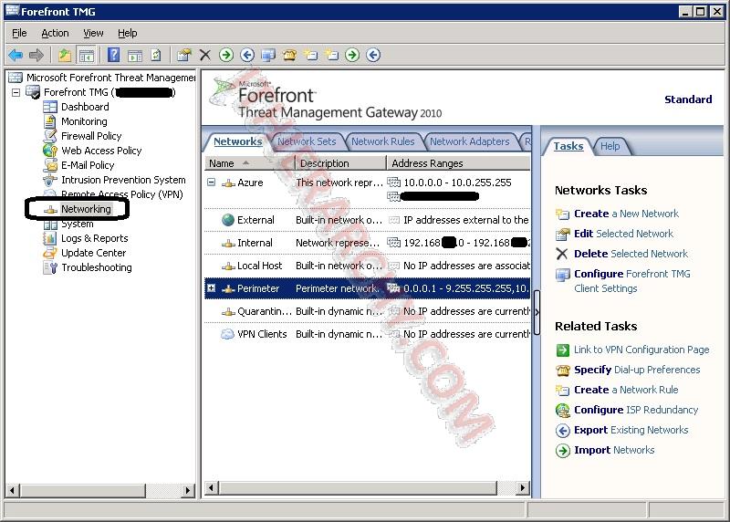Click the Description column header

click(x=340, y=163)
